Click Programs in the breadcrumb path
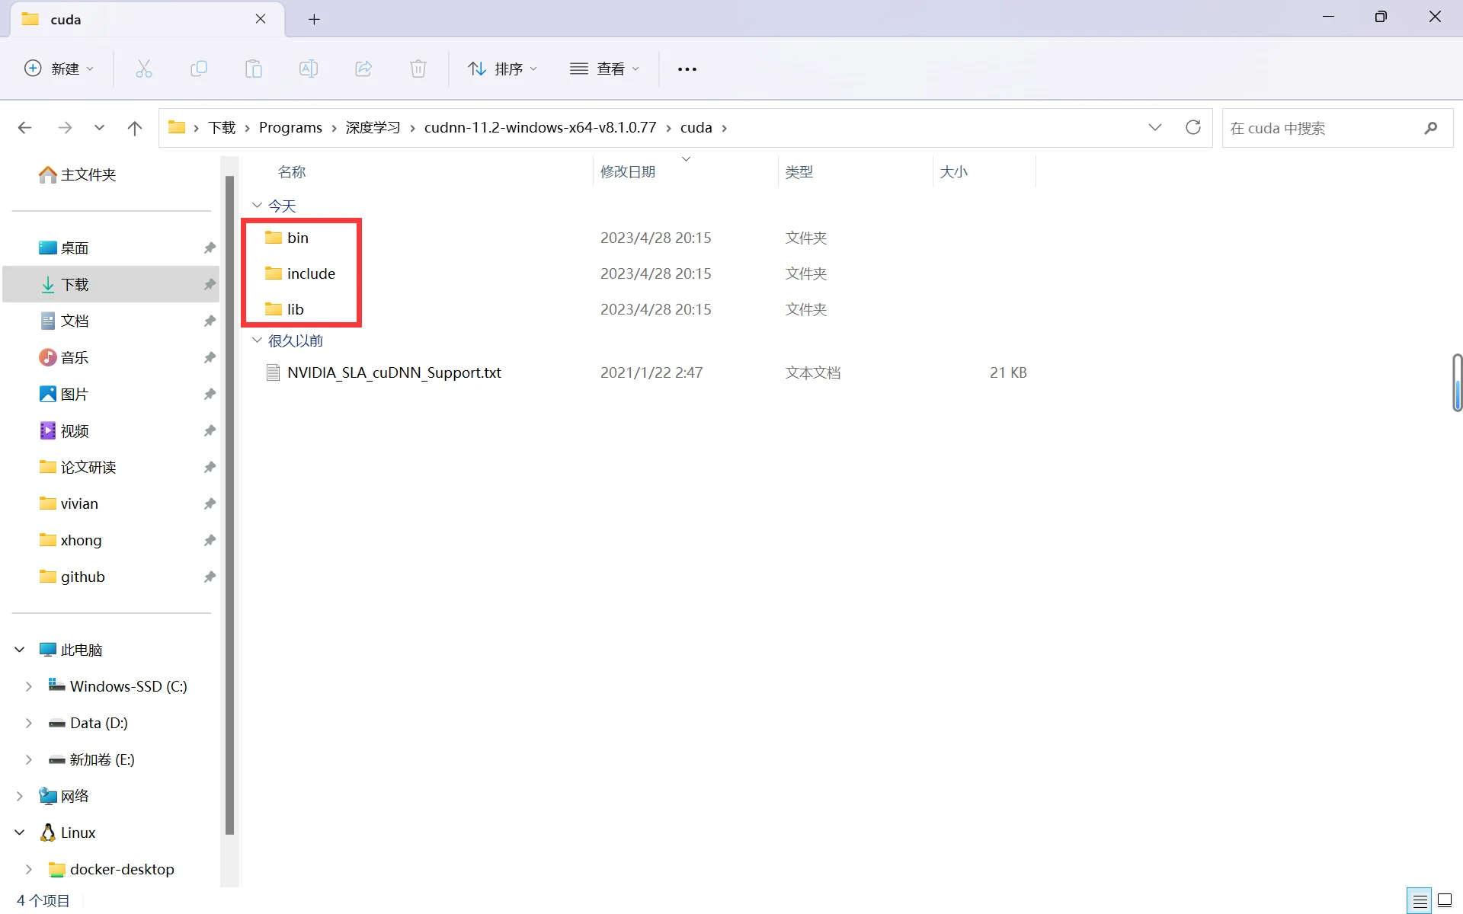This screenshot has width=1463, height=914. 290,127
